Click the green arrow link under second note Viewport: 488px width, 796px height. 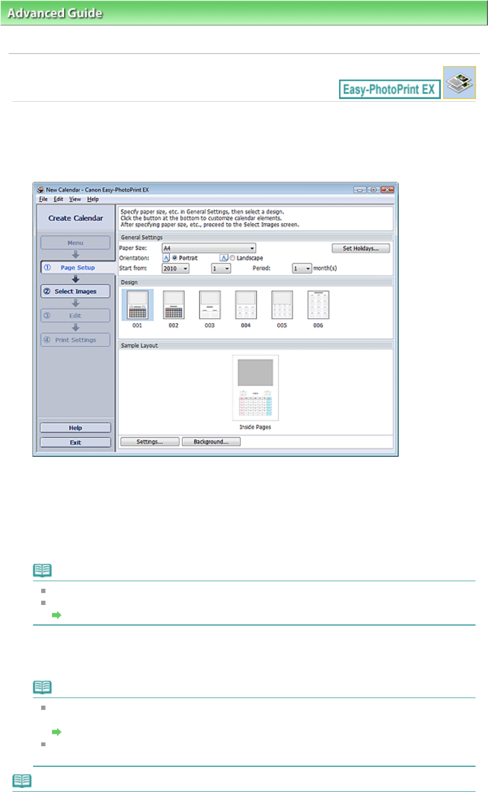[x=56, y=732]
